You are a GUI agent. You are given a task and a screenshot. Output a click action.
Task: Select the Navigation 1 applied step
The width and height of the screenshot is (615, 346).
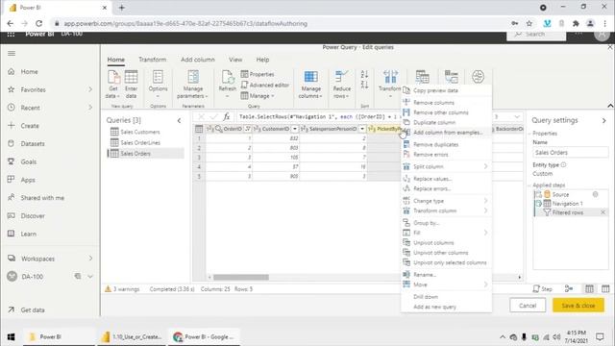point(568,203)
